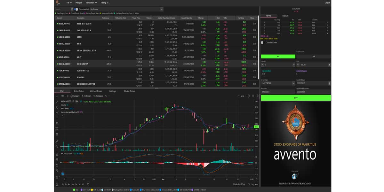
Task: Toggle the Custodian Order switch
Action: [262, 42]
